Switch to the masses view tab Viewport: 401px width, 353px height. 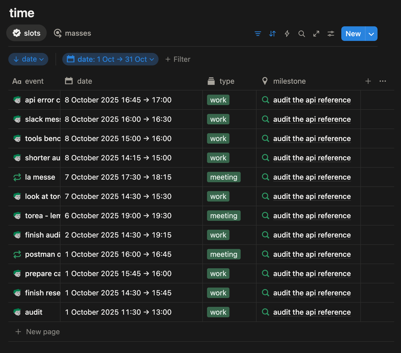click(x=72, y=33)
